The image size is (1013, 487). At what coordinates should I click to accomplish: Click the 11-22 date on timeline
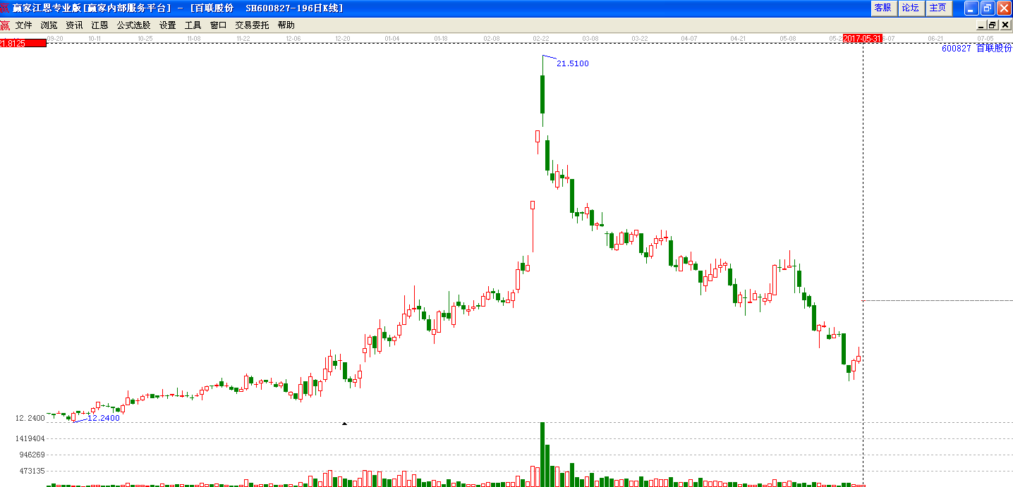click(243, 38)
